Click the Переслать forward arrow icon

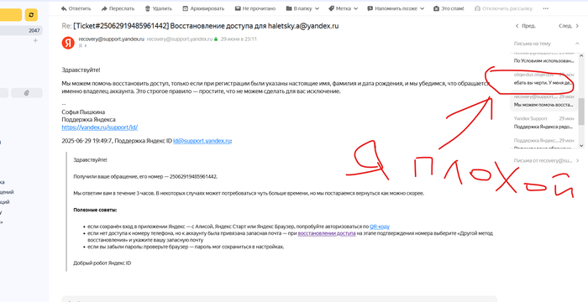point(104,8)
